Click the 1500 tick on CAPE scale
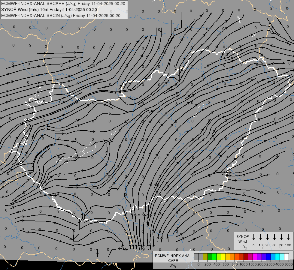Viewport: 294px width, 270px height. click(253, 264)
